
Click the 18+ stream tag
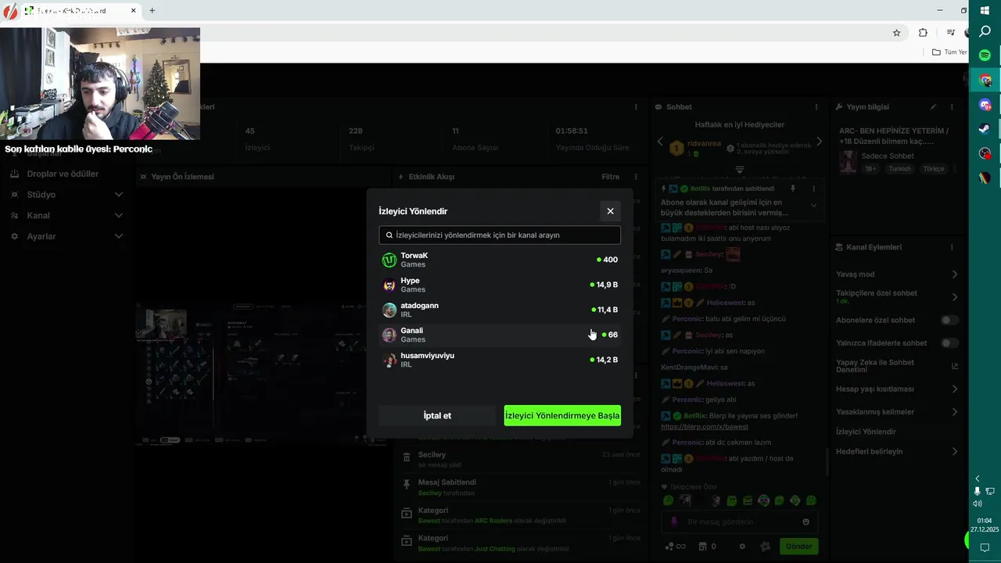871,169
